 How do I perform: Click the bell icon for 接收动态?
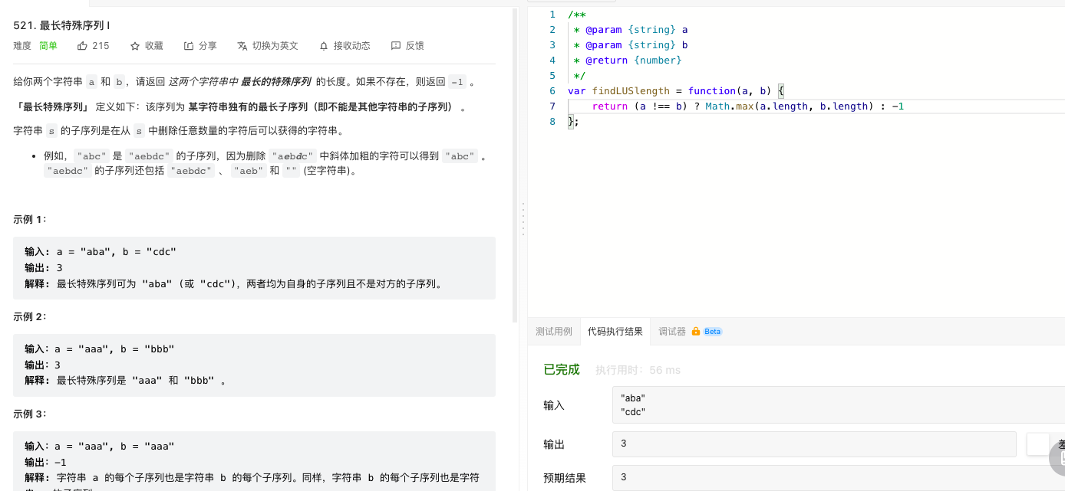click(324, 46)
